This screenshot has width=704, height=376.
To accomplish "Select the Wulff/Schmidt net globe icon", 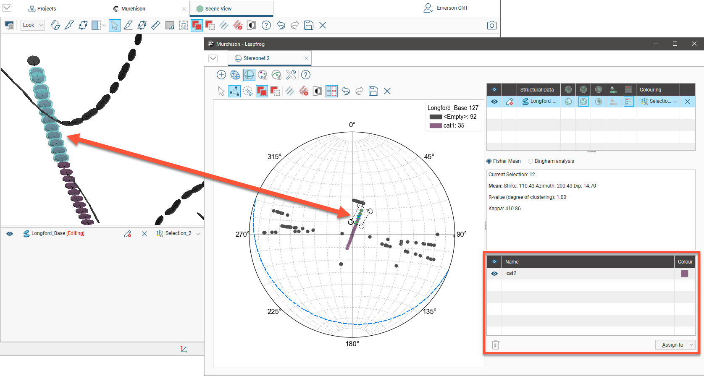I will [235, 75].
